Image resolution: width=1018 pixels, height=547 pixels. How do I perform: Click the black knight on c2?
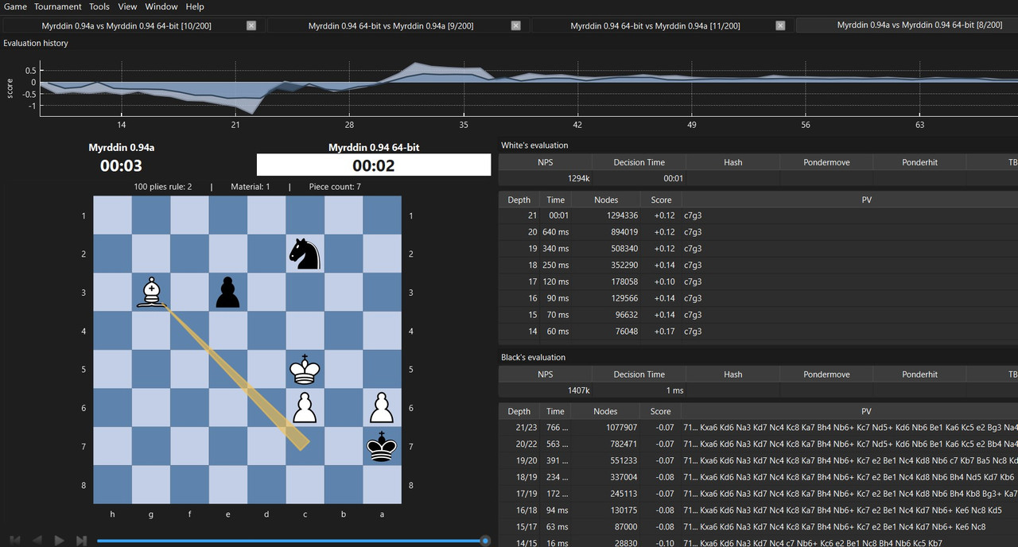click(305, 254)
